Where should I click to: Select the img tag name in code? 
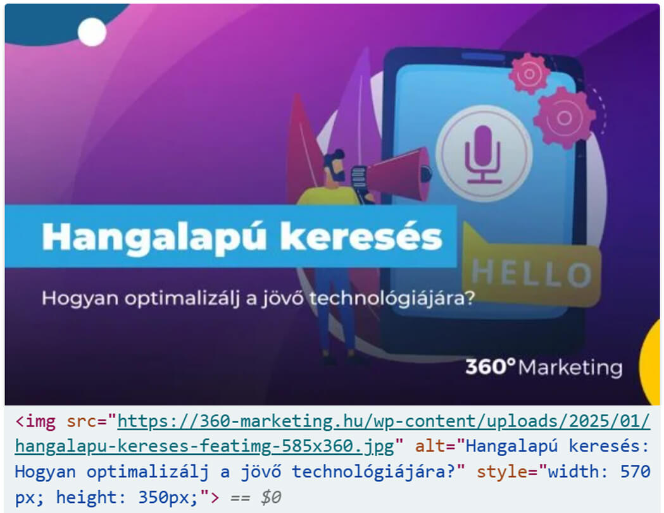(x=41, y=421)
